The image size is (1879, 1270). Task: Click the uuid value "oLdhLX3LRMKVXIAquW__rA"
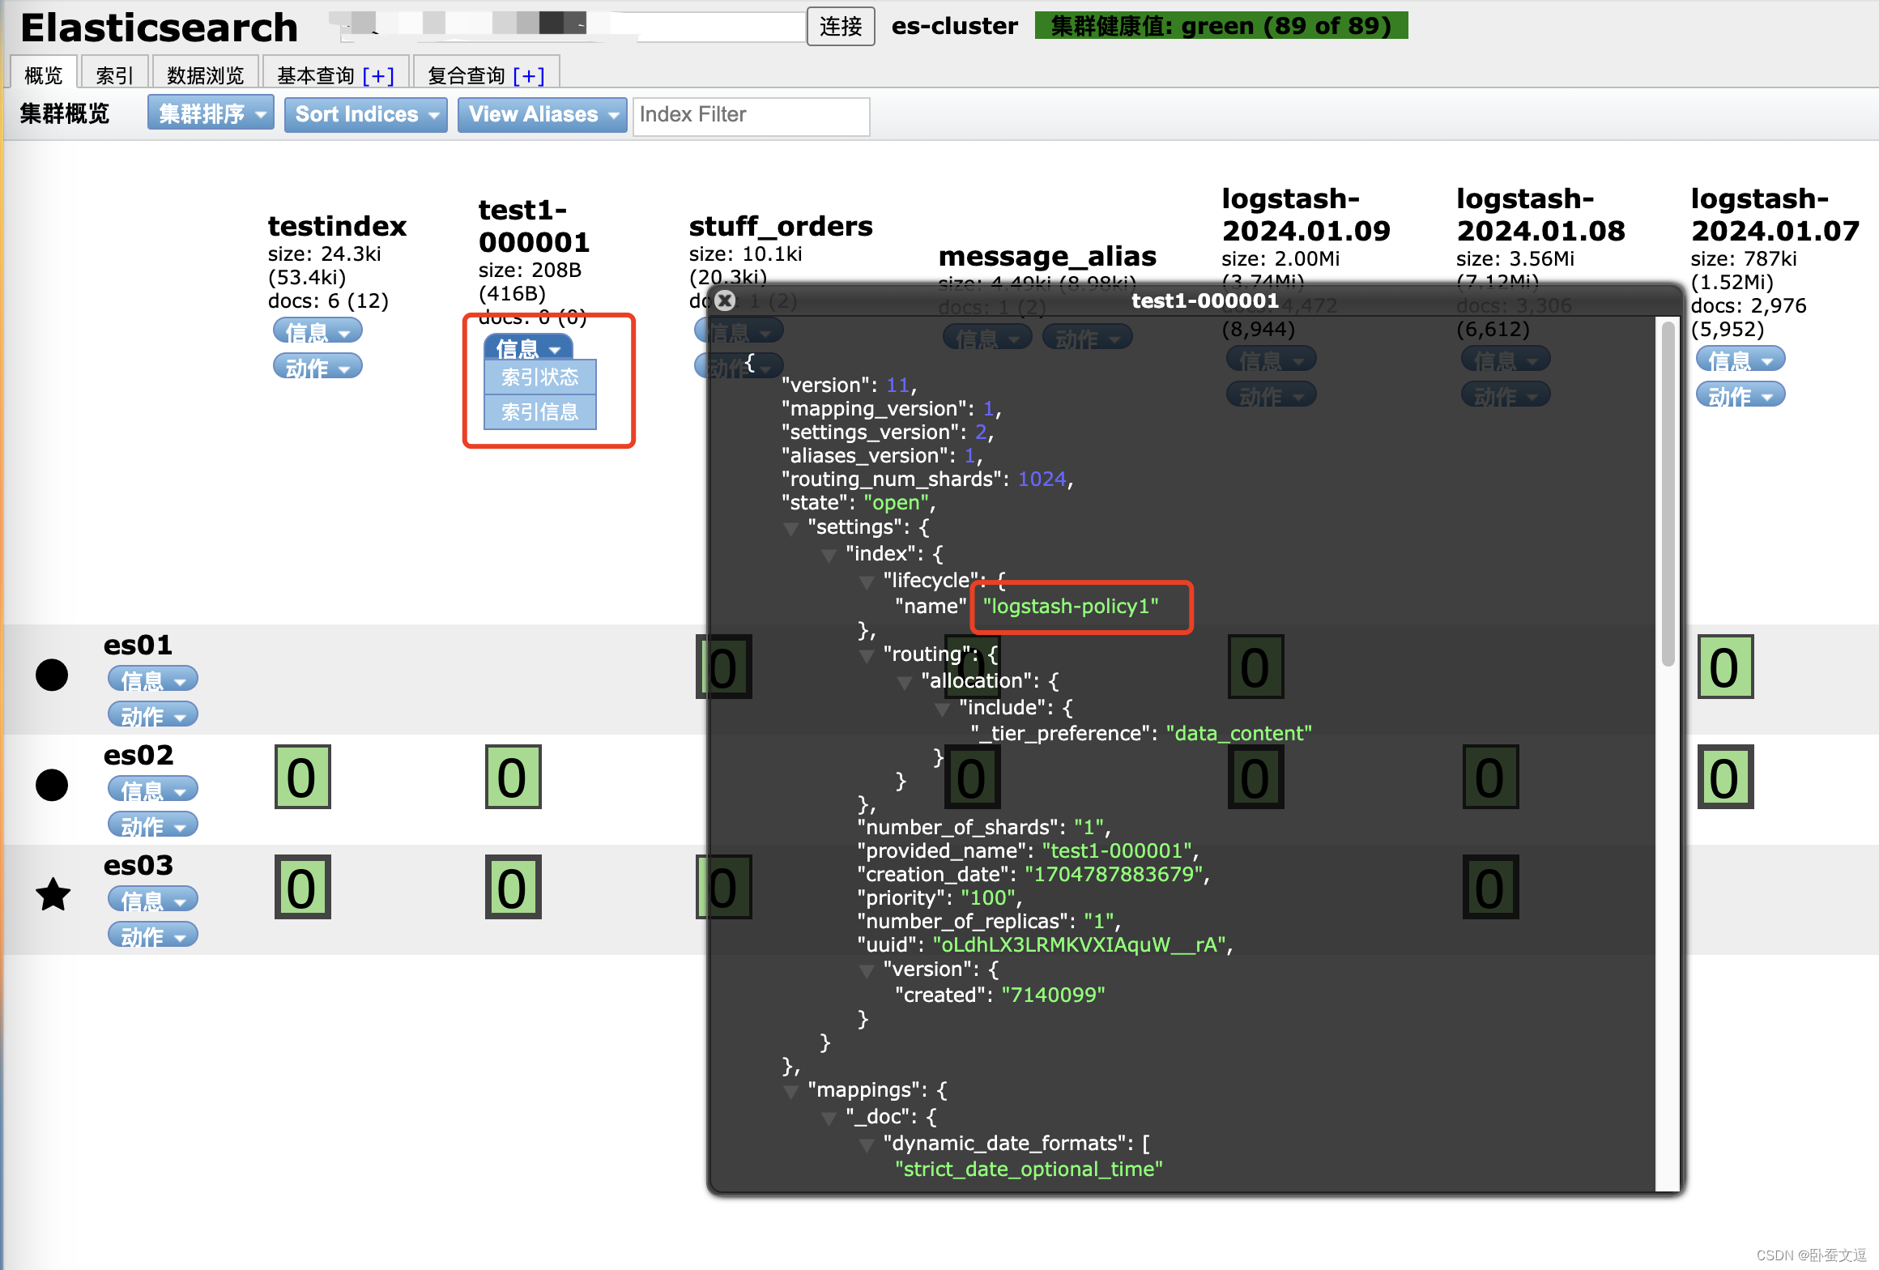click(x=1080, y=945)
